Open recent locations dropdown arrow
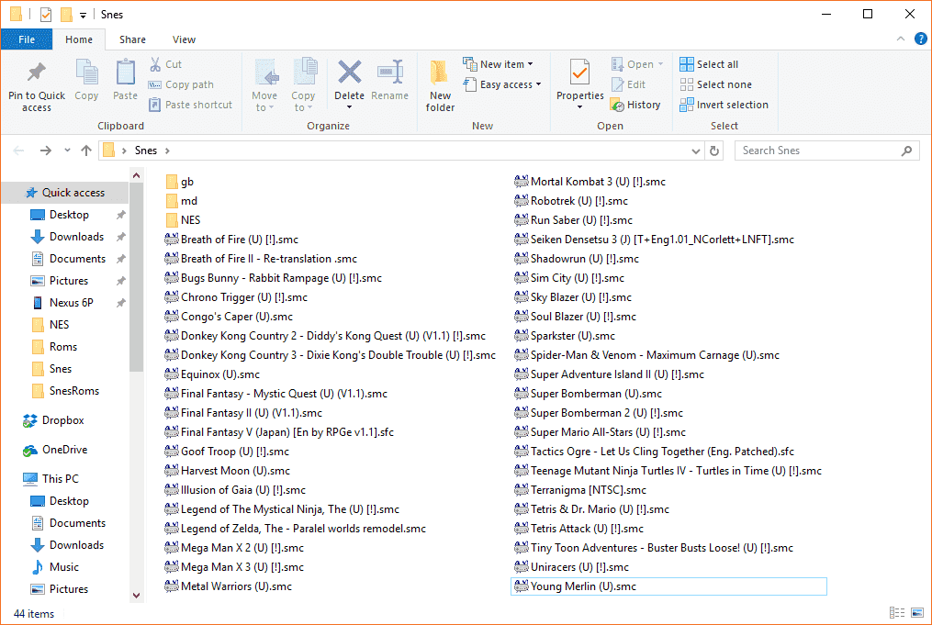Viewport: 932px width, 625px height. [x=67, y=151]
